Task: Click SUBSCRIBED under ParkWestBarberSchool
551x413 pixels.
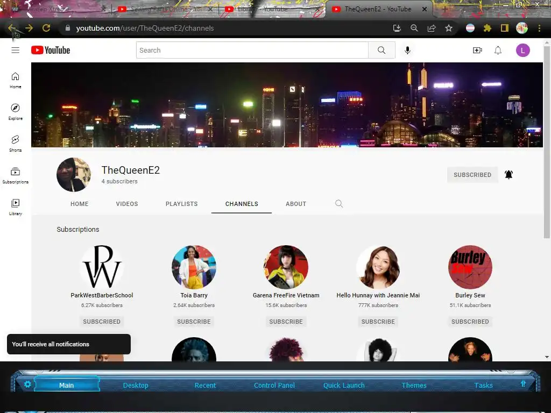Action: point(102,322)
